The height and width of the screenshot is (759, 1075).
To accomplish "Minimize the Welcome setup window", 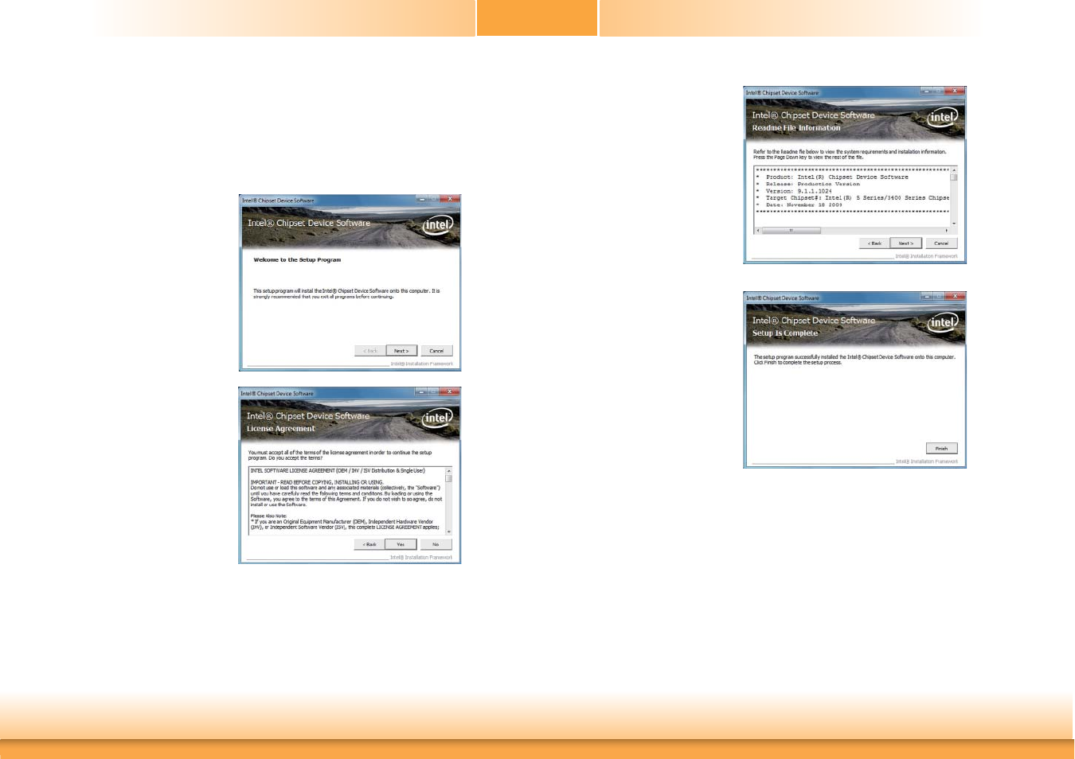I will coord(422,199).
